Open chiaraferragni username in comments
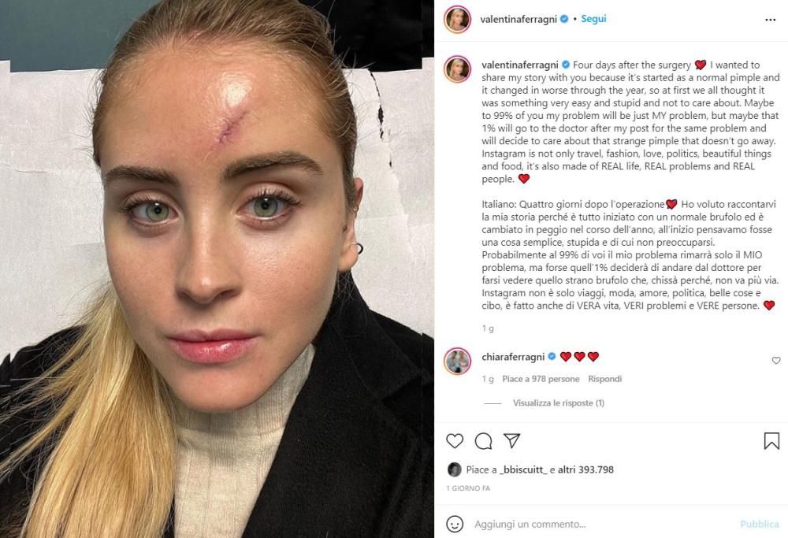 click(513, 357)
